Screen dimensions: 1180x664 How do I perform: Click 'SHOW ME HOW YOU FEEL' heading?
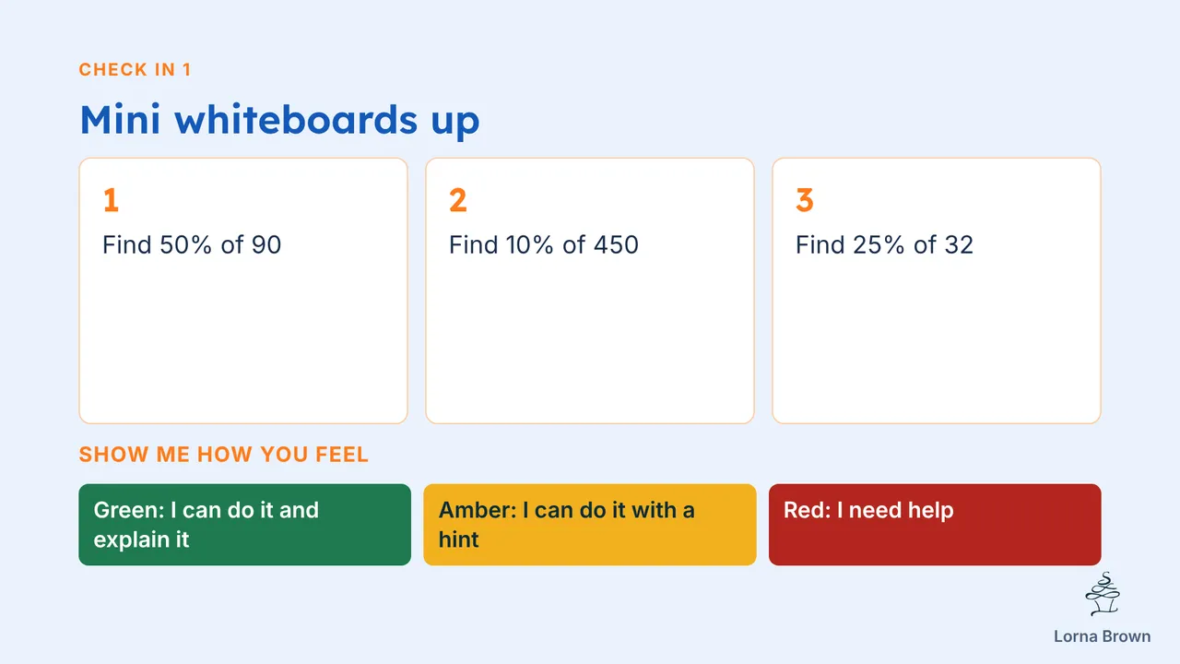tap(224, 454)
